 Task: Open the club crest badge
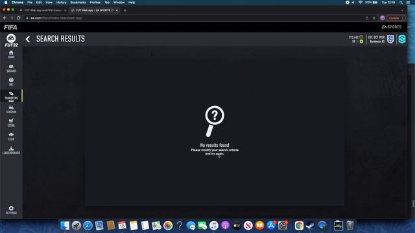390,39
